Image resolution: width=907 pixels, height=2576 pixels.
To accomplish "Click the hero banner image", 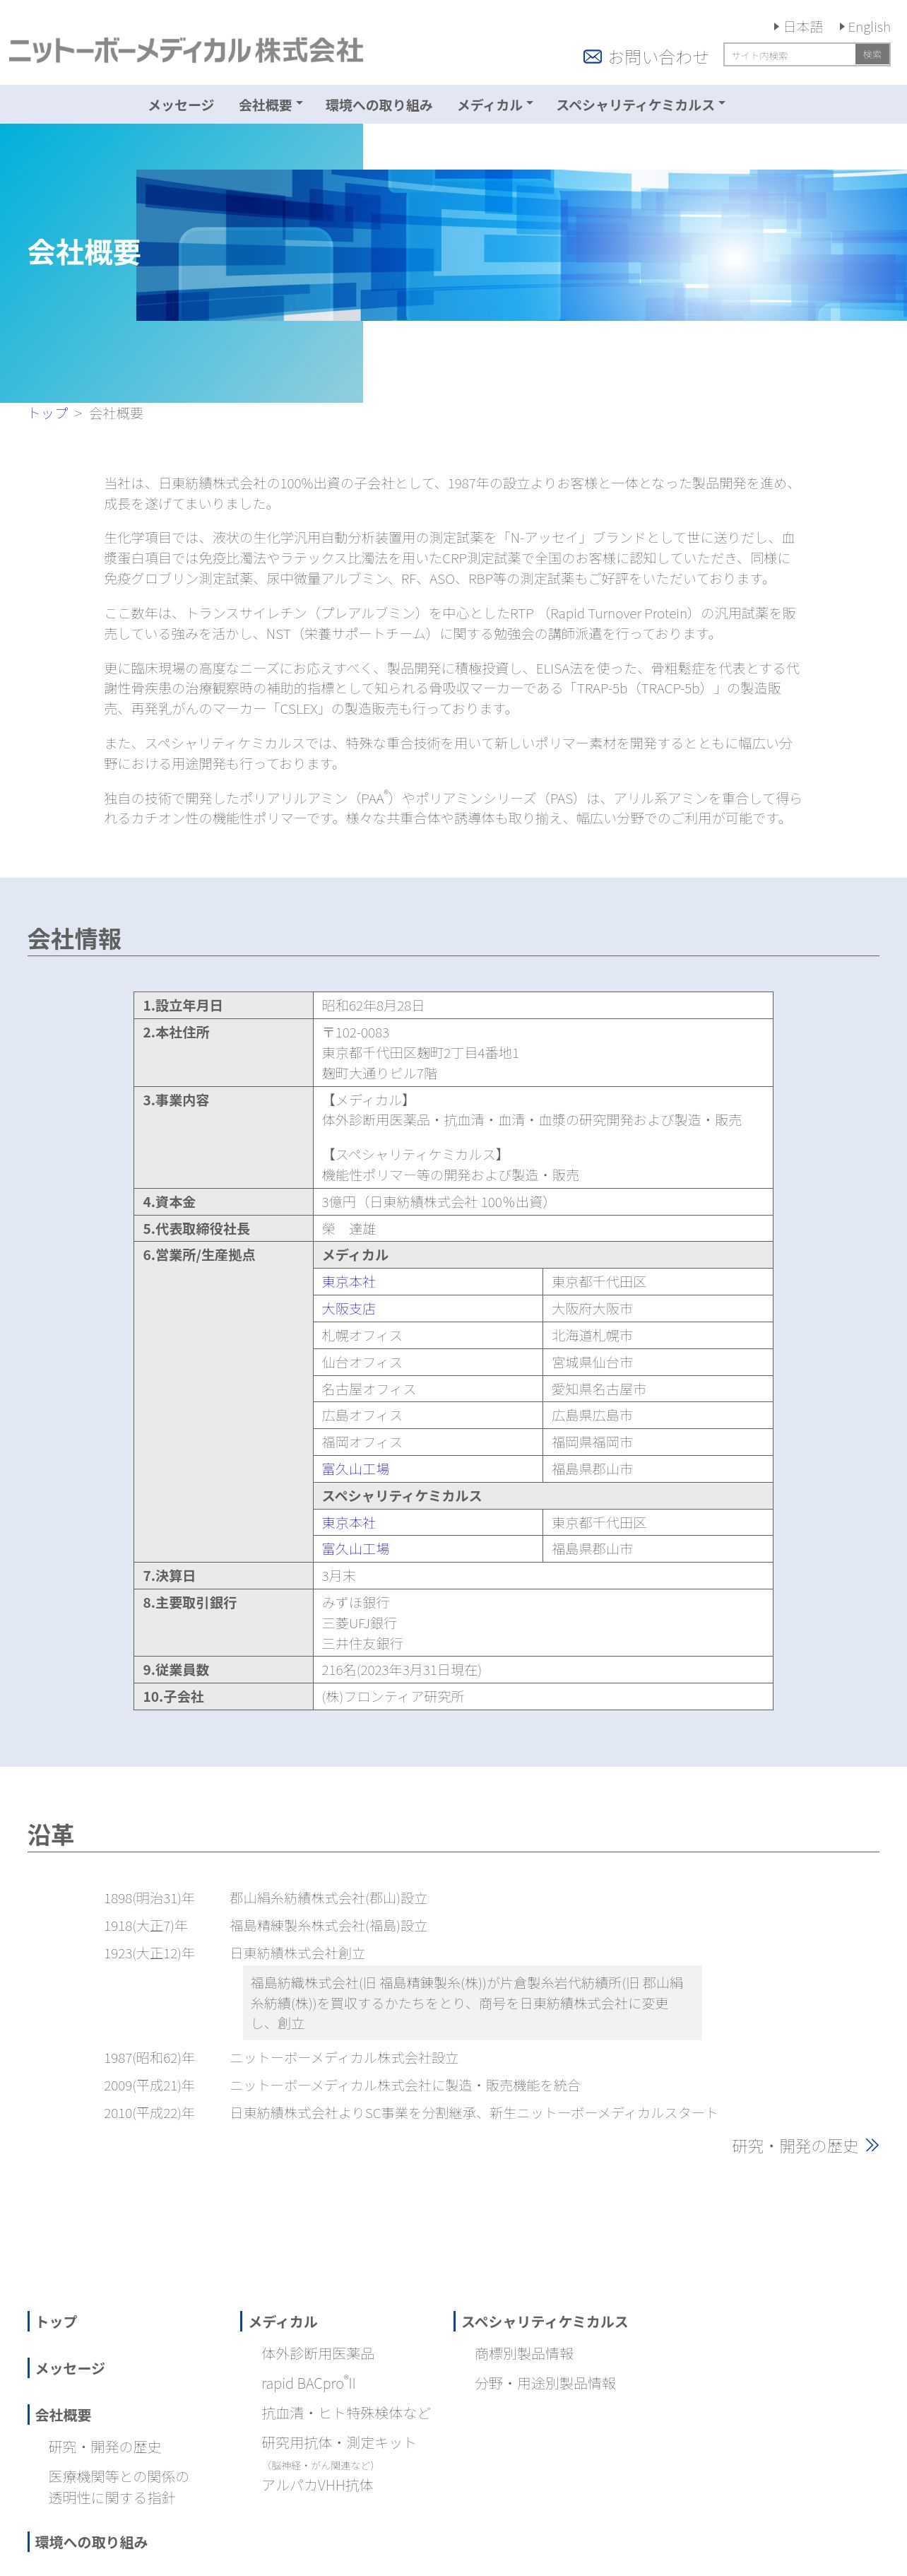I will click(x=521, y=245).
